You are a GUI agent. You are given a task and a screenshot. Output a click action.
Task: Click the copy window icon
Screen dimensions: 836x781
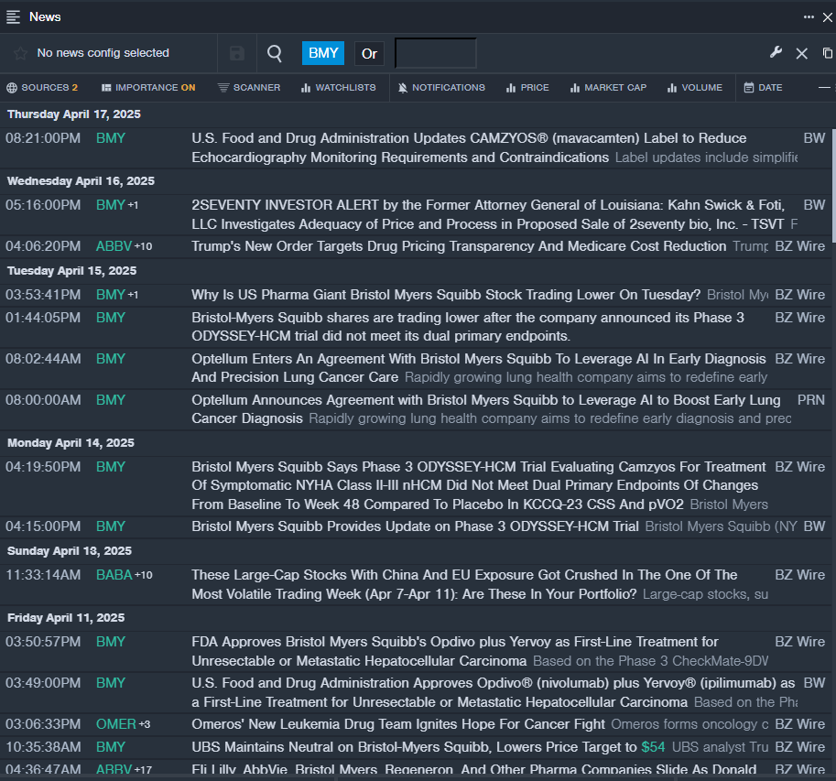[827, 53]
